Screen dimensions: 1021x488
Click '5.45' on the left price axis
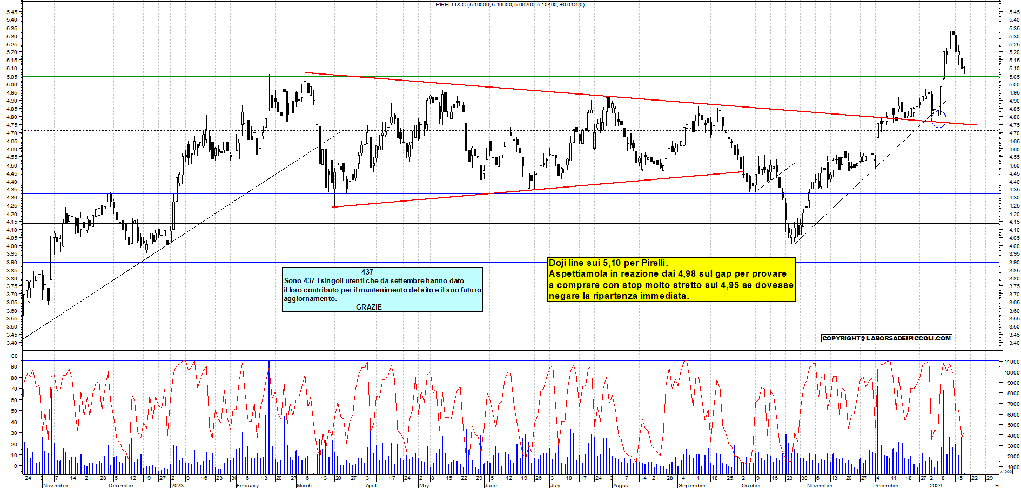pyautogui.click(x=13, y=12)
